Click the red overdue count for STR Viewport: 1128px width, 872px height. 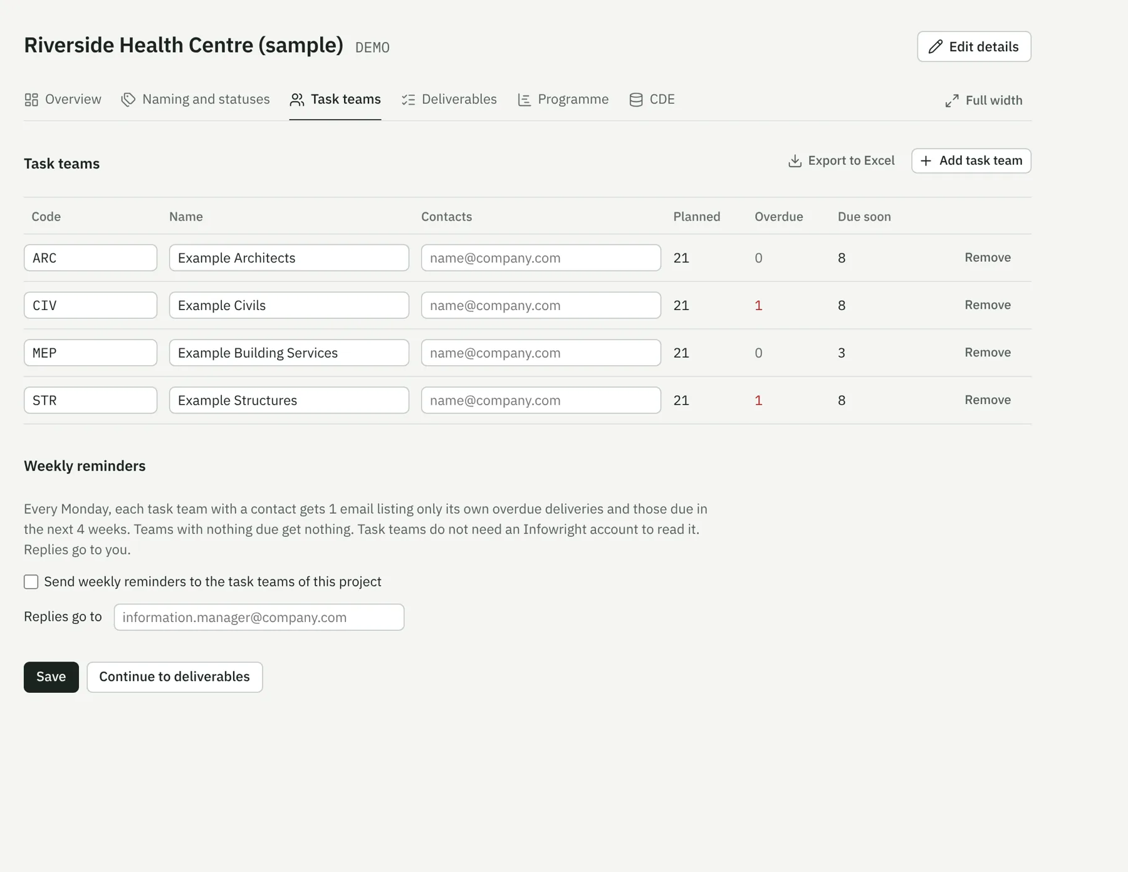tap(758, 401)
